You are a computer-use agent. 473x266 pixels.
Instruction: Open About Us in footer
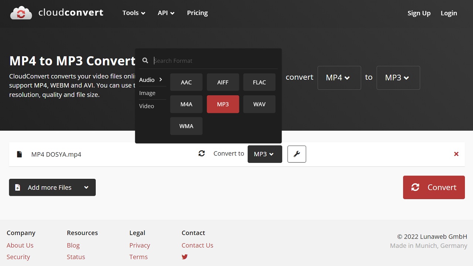[x=20, y=245]
